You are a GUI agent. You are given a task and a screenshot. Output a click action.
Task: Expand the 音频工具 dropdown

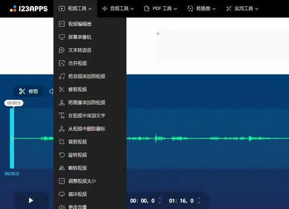118,8
